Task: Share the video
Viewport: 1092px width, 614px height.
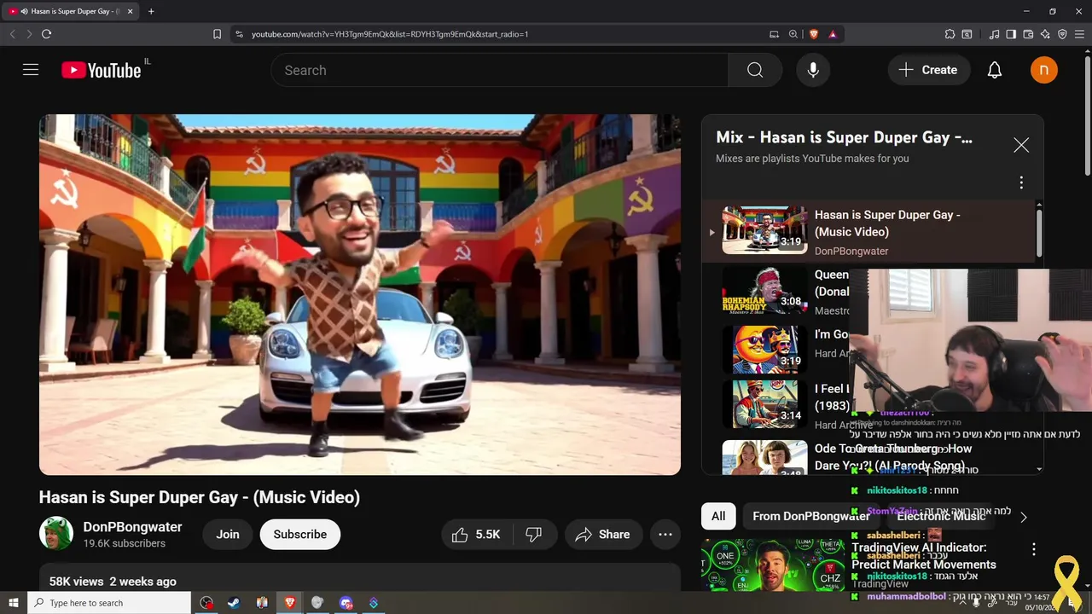Action: [x=602, y=534]
